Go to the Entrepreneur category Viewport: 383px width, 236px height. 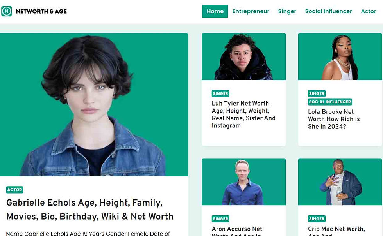(251, 11)
